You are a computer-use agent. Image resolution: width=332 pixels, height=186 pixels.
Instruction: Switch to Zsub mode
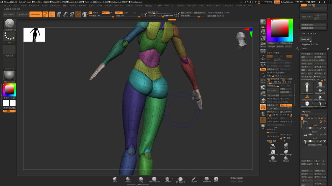(x=126, y=13)
